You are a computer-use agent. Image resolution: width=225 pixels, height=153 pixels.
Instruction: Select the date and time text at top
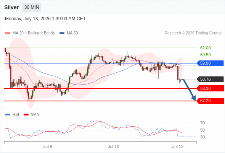pyautogui.click(x=45, y=19)
